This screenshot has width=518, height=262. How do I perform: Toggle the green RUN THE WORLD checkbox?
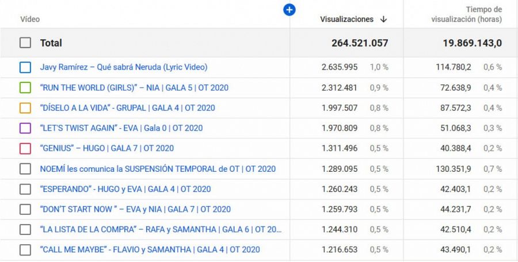click(25, 87)
